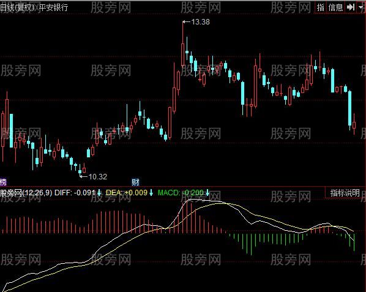Open the 指标说明 indicator description
The width and height of the screenshot is (366, 292).
coord(345,193)
